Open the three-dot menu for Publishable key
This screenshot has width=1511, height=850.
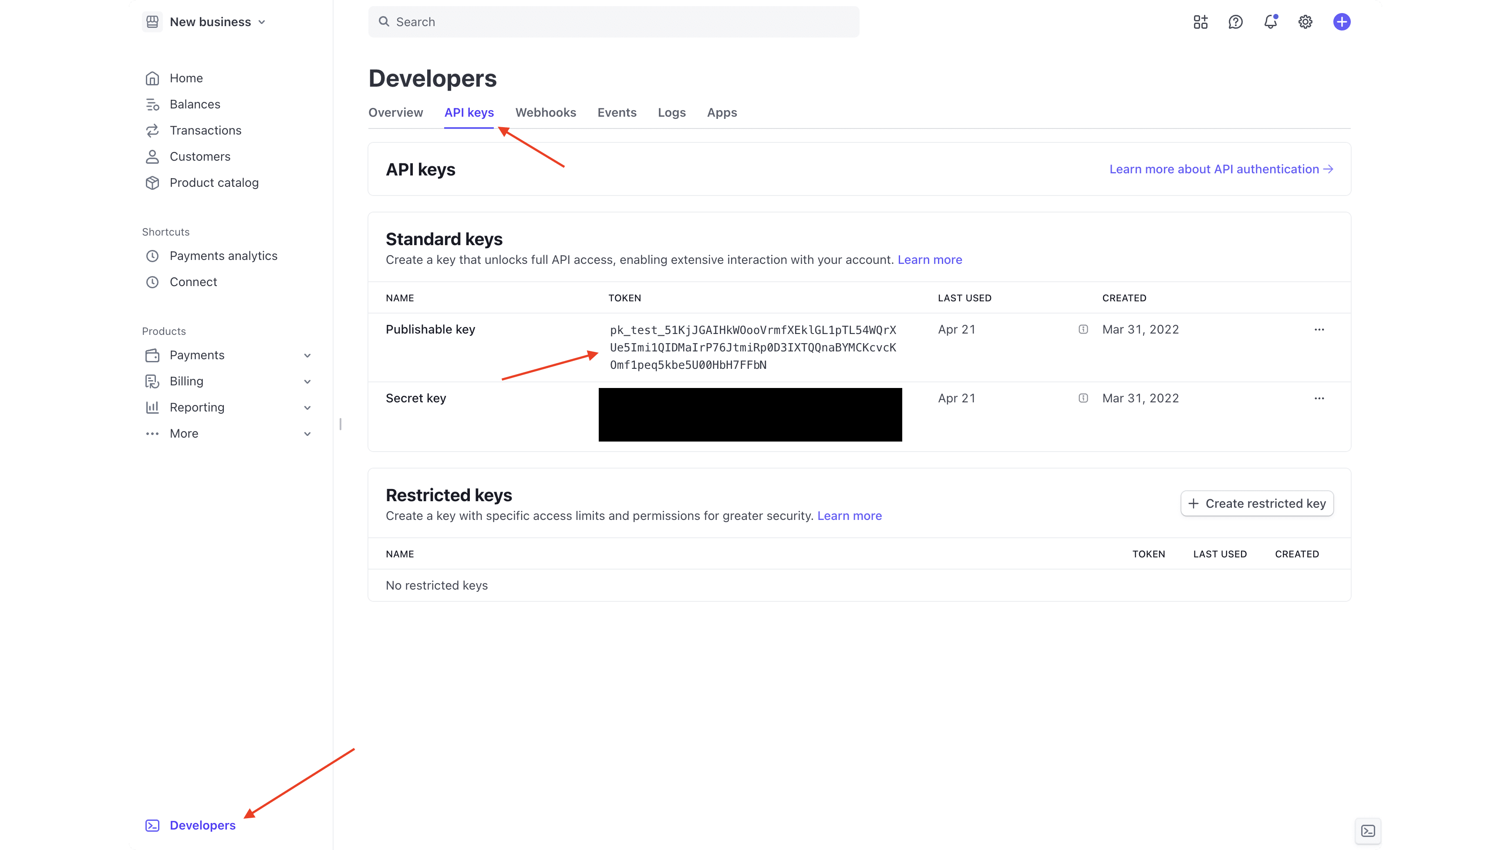(x=1319, y=330)
